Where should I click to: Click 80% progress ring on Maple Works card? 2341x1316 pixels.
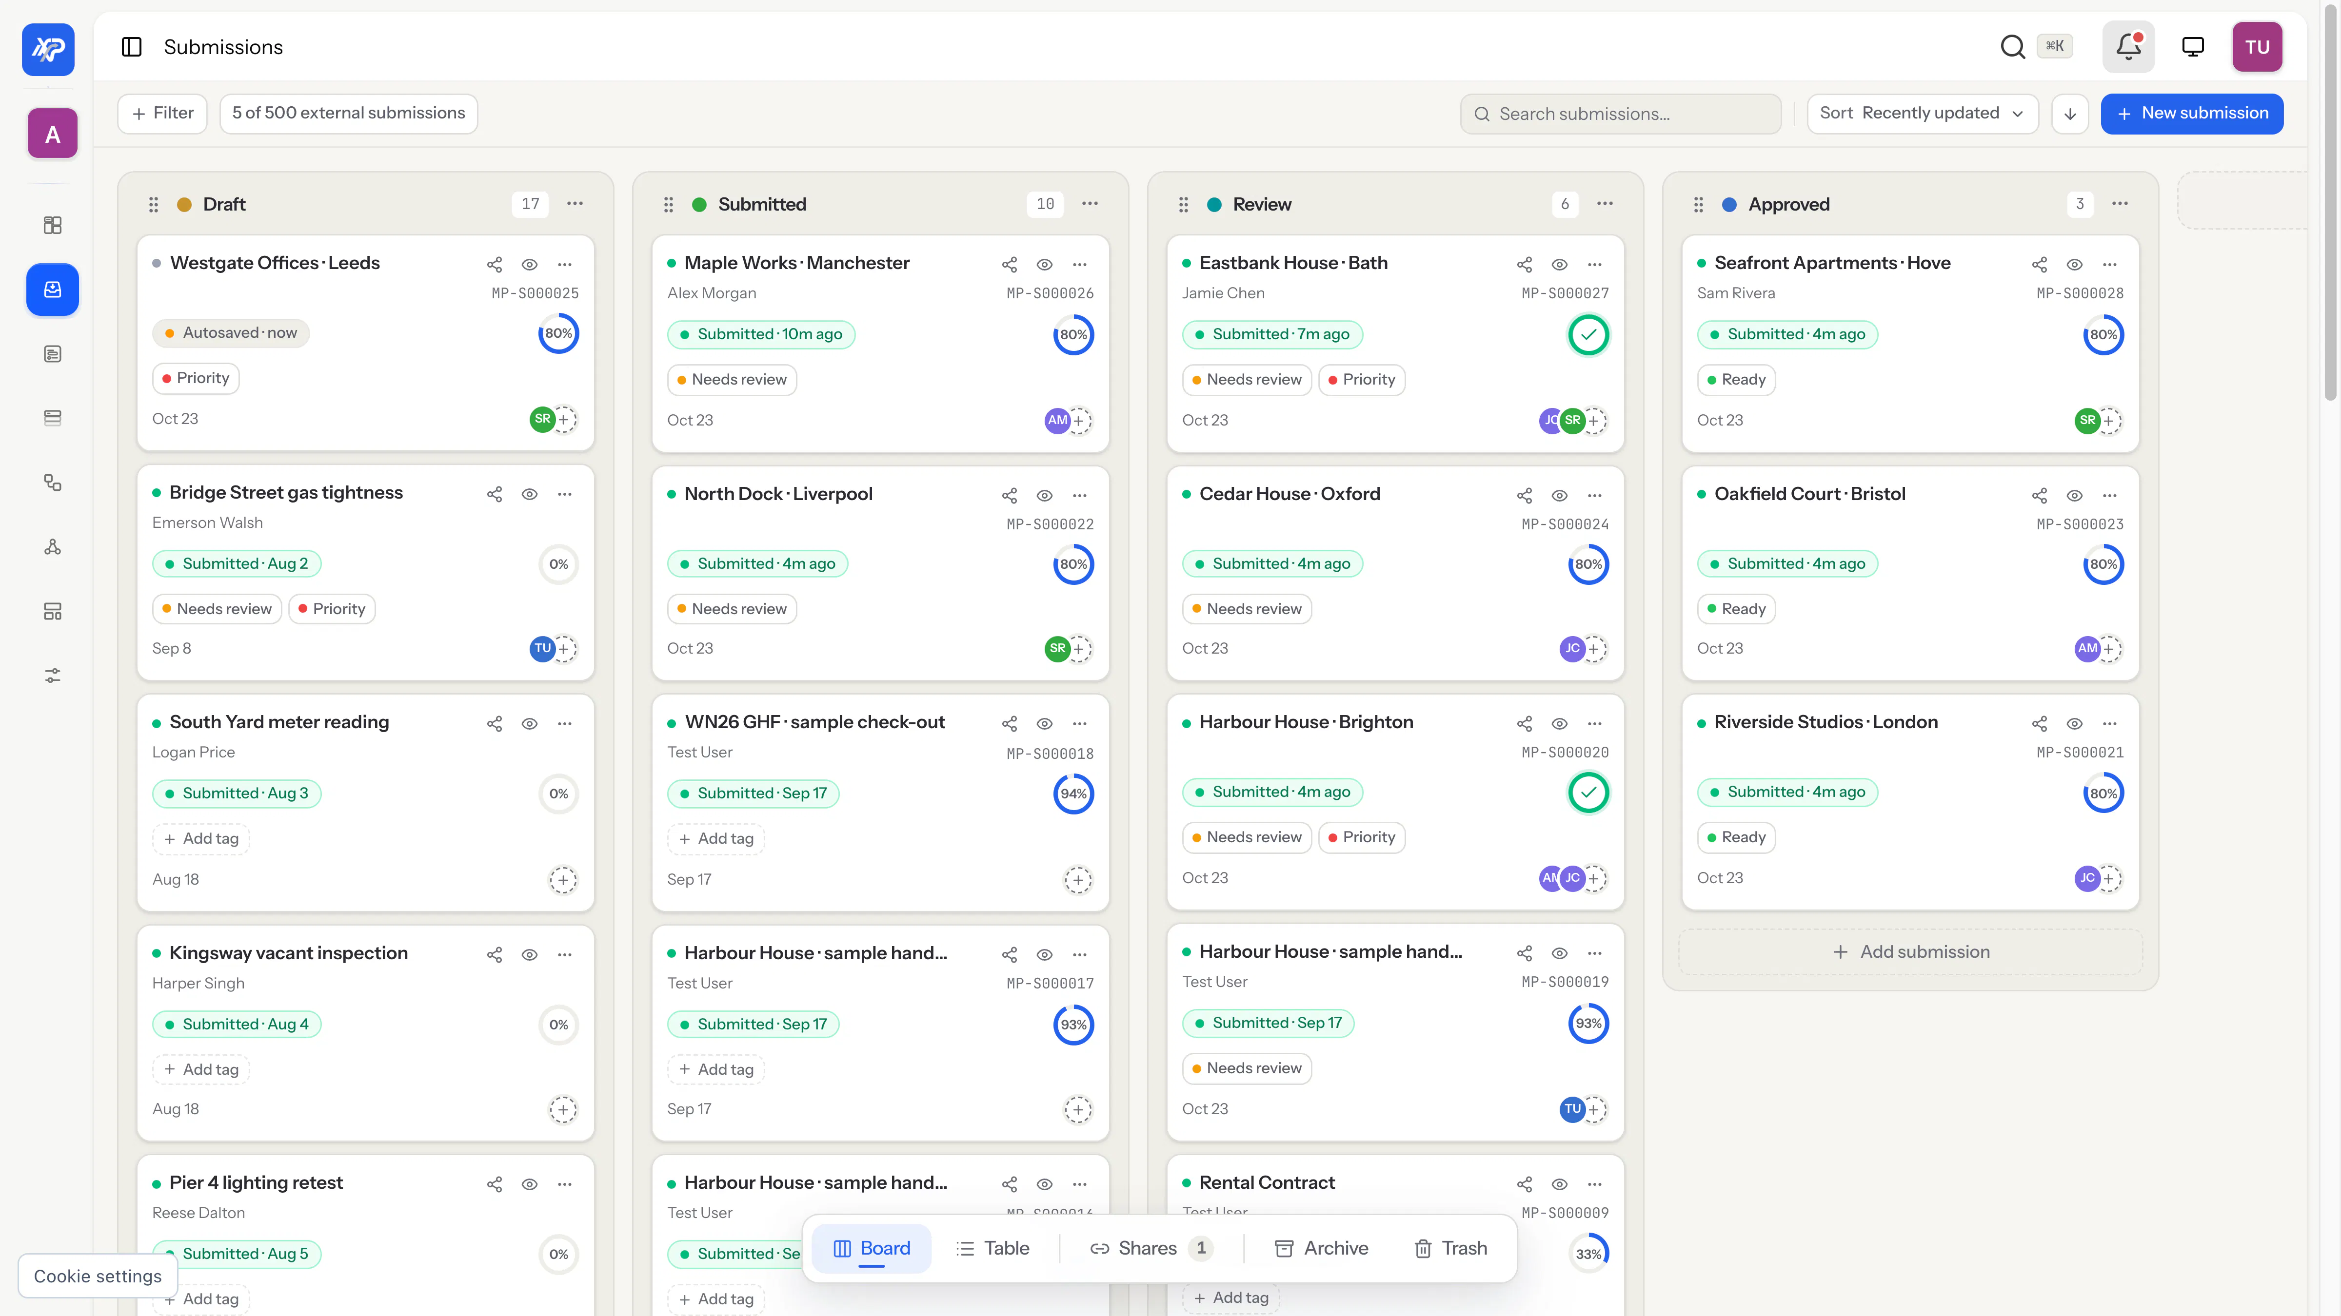(1073, 335)
